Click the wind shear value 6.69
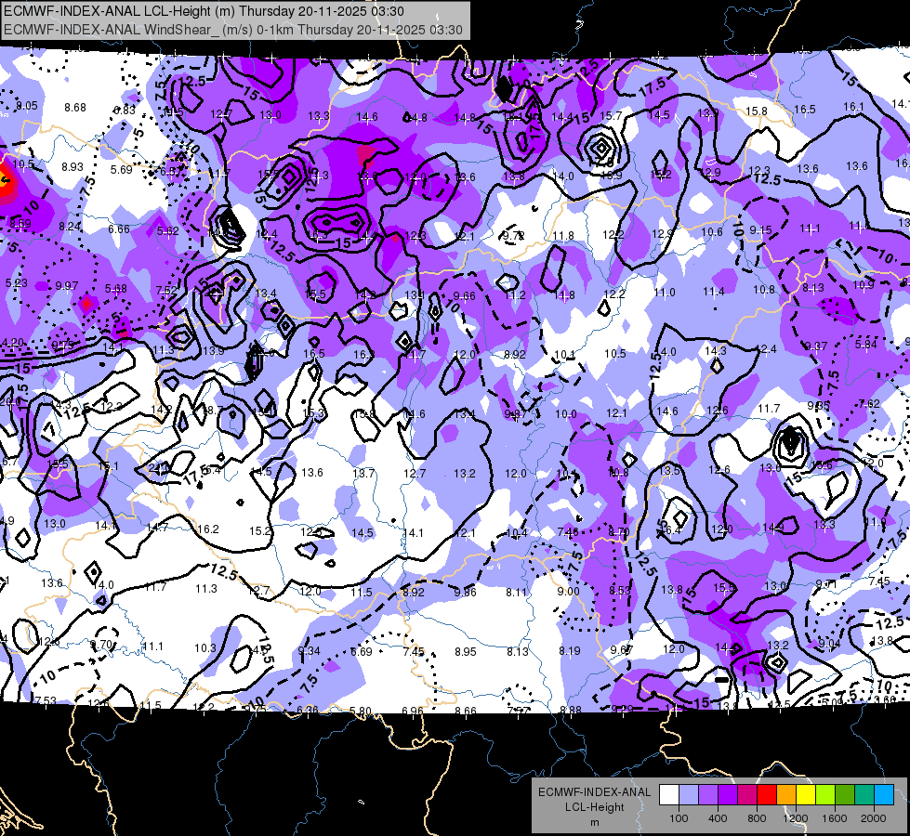Screen dimensions: 910x836 361,651
